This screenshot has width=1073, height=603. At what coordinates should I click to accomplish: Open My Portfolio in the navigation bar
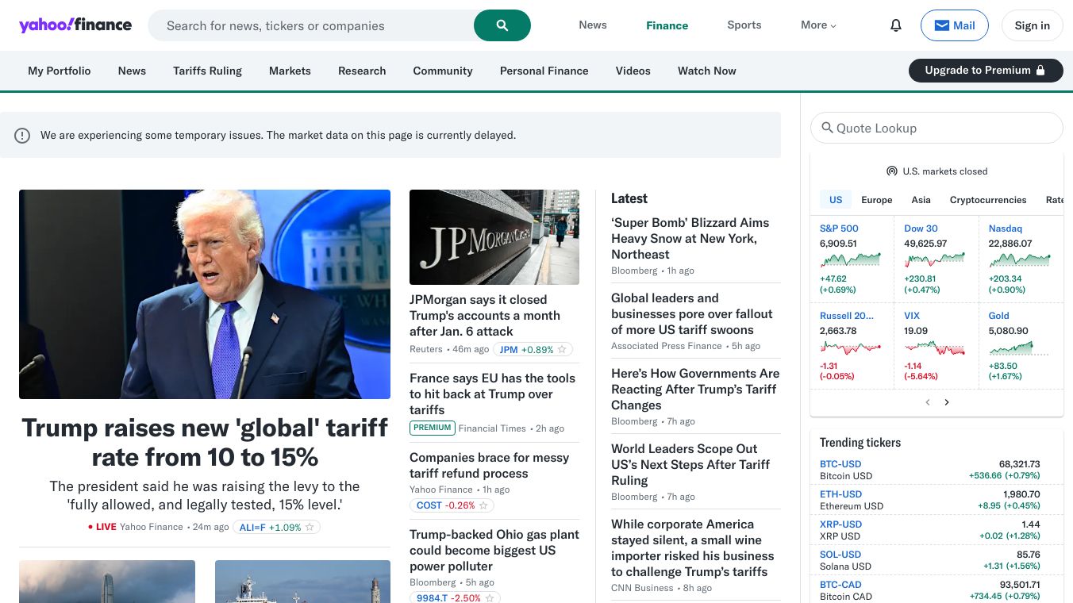(x=60, y=71)
